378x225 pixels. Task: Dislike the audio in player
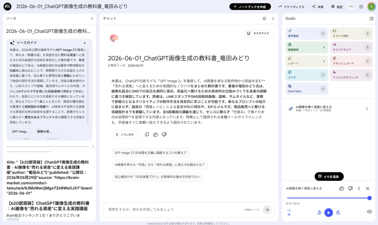pos(350,188)
